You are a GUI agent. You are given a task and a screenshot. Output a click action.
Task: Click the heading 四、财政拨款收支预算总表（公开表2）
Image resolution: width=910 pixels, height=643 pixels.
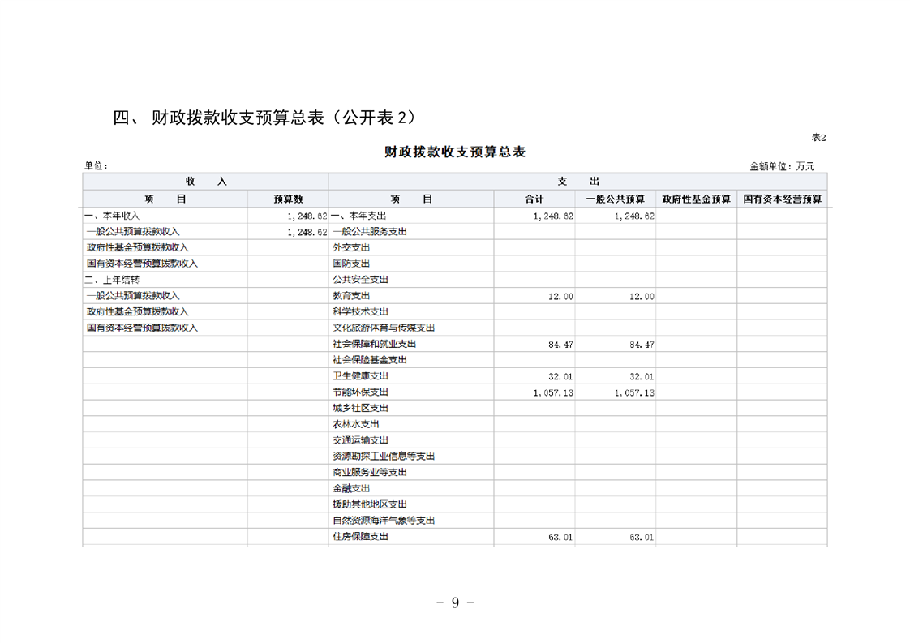(x=264, y=118)
